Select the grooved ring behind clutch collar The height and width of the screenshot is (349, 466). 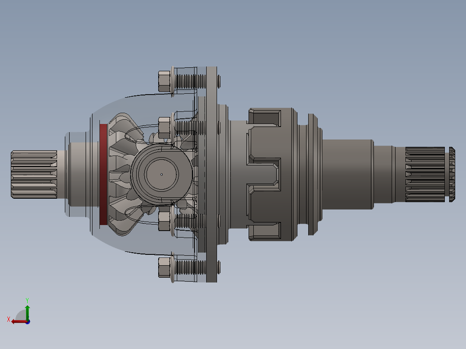313,174
